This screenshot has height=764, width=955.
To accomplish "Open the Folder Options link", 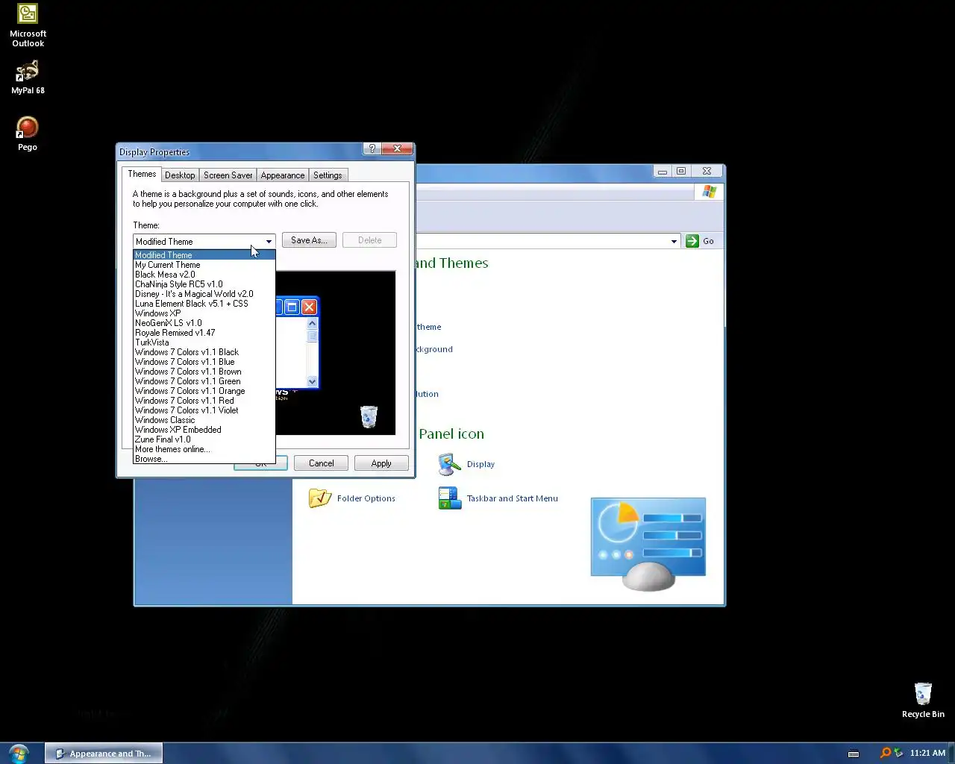I will 366,498.
